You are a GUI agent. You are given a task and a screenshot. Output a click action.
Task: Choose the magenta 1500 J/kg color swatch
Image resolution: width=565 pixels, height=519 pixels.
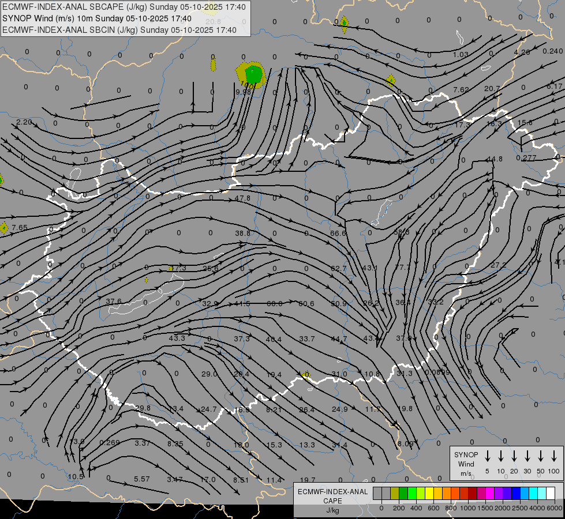[490, 494]
